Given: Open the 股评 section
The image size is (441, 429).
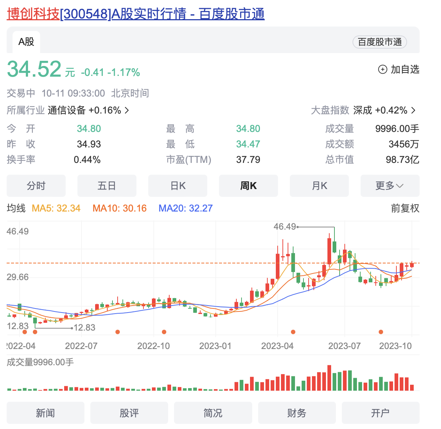Looking at the screenshot, I should pos(129,413).
